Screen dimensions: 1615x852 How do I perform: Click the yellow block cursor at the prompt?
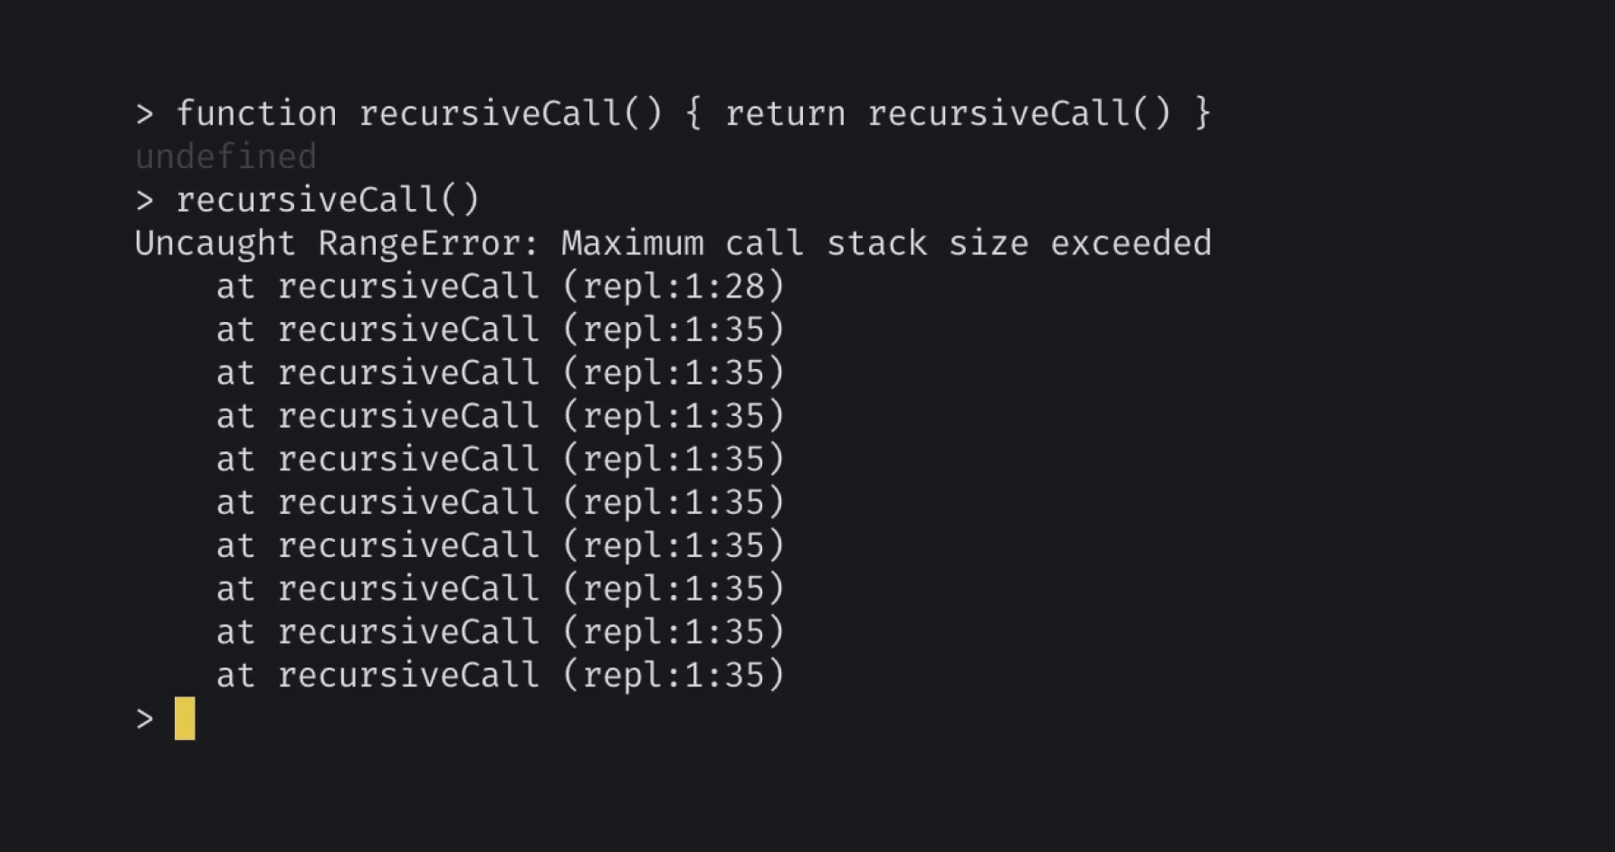[185, 718]
